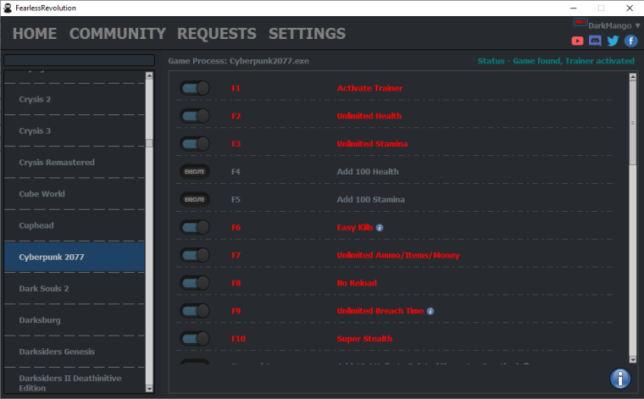This screenshot has height=399, width=644.
Task: Open the Twitter profile icon
Action: click(613, 41)
